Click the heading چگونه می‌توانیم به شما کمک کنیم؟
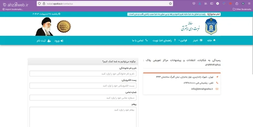Viewport: 253px width, 127px height. pos(119,61)
